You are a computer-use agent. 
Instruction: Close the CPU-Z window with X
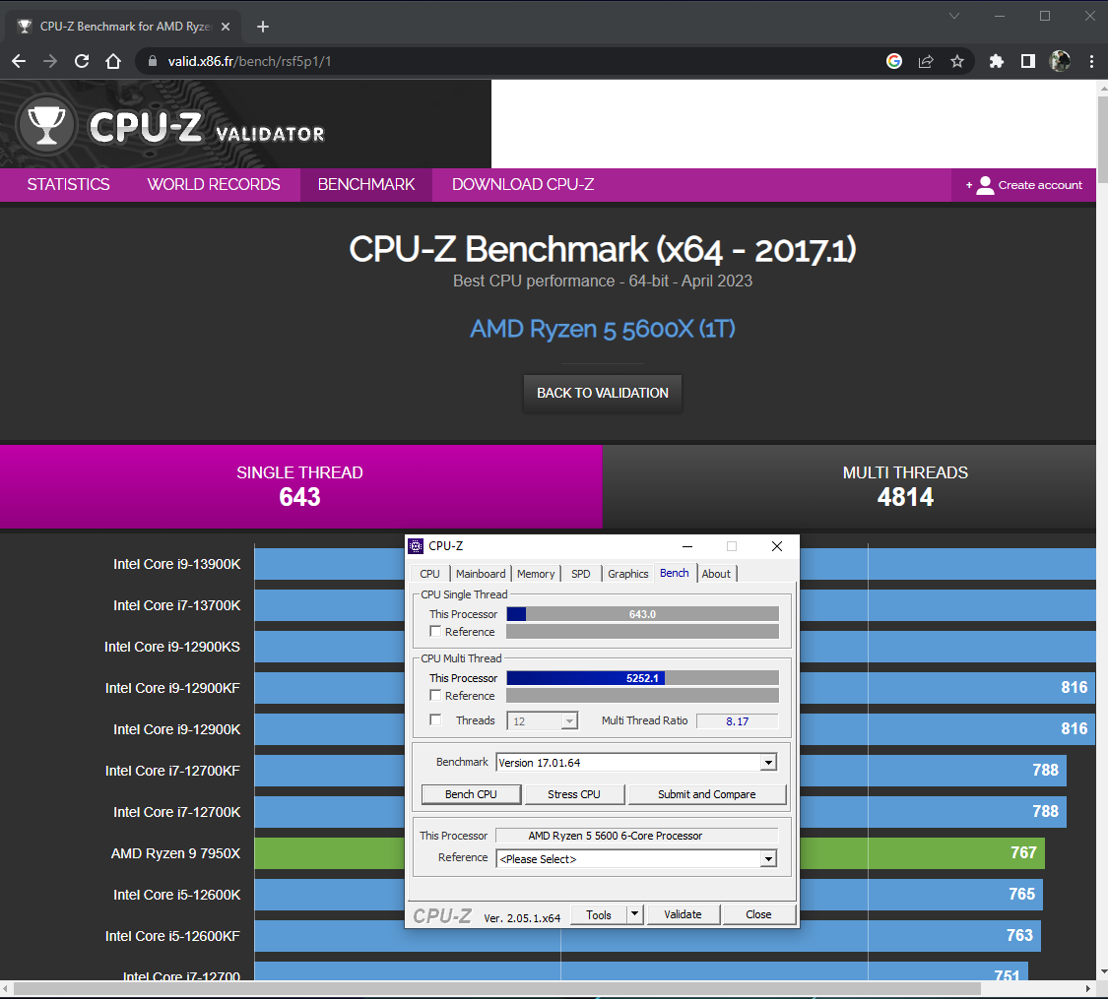(x=777, y=546)
